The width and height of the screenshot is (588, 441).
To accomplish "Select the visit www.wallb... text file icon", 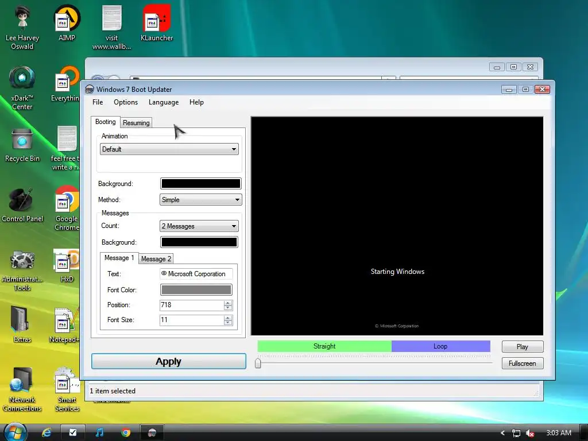I will tap(111, 28).
